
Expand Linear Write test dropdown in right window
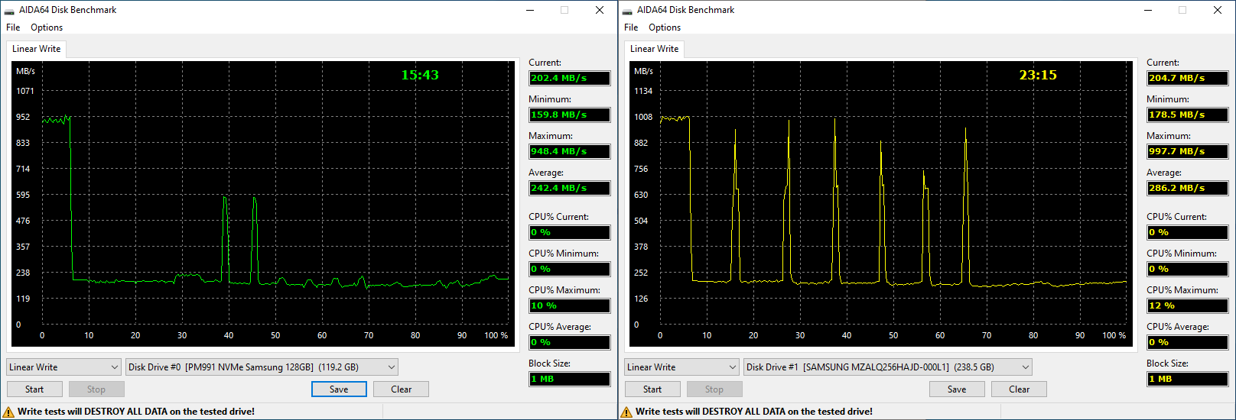(681, 367)
